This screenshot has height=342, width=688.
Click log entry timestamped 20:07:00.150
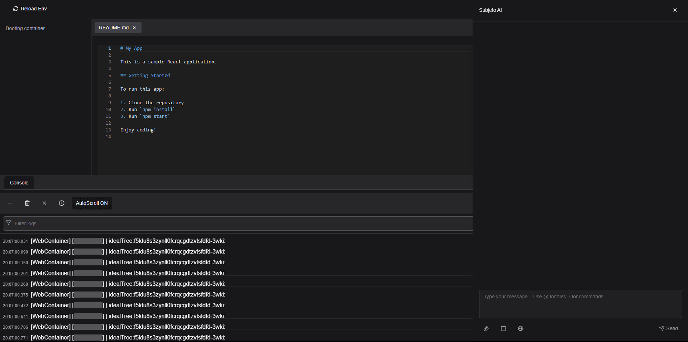pyautogui.click(x=236, y=262)
